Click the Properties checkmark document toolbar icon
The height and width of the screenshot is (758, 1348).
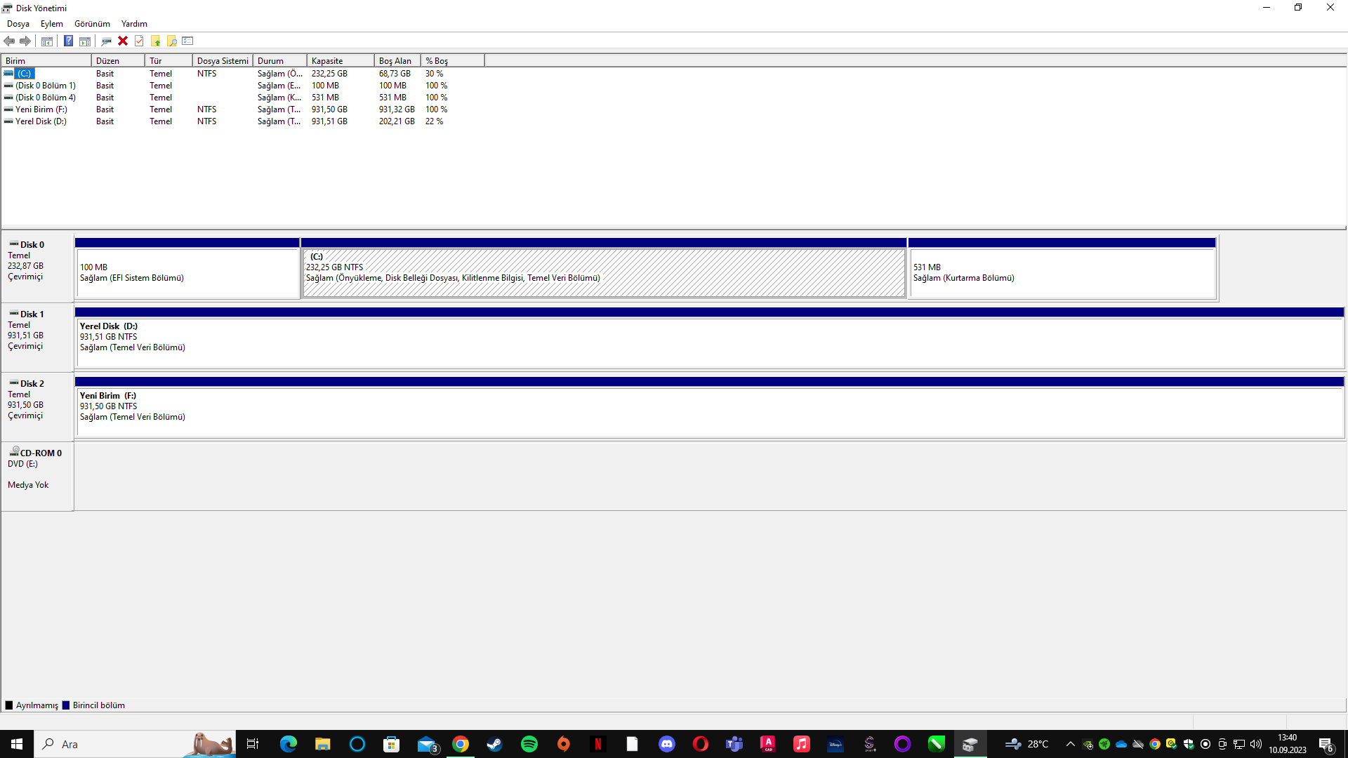pyautogui.click(x=139, y=41)
